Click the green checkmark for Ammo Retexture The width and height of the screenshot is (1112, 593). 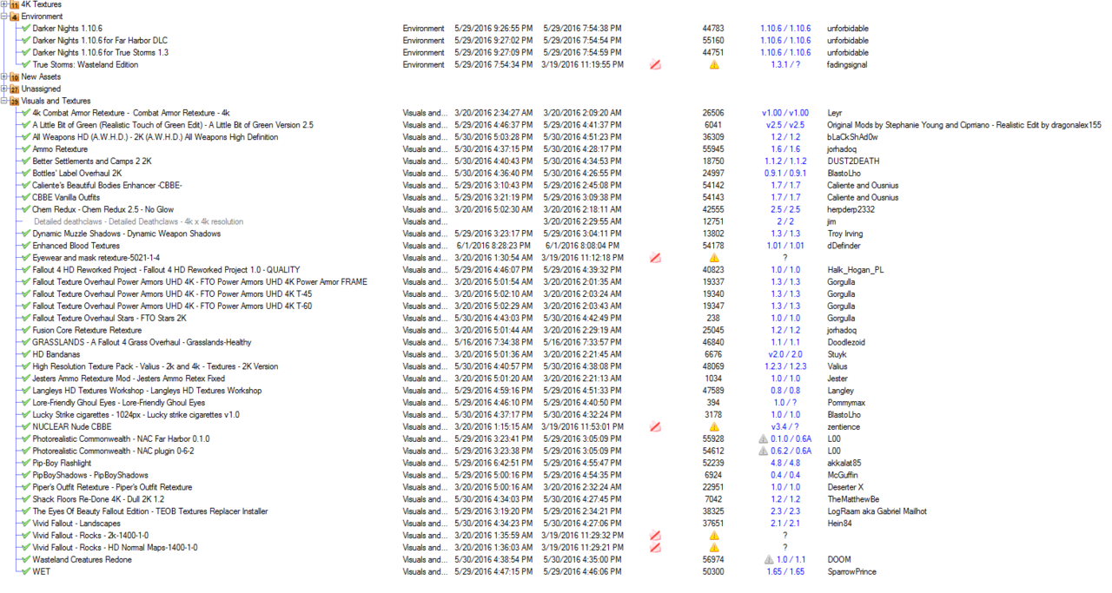pos(26,149)
